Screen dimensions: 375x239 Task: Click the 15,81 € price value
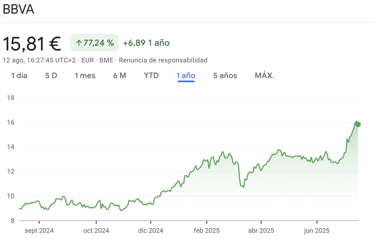[x=32, y=44]
